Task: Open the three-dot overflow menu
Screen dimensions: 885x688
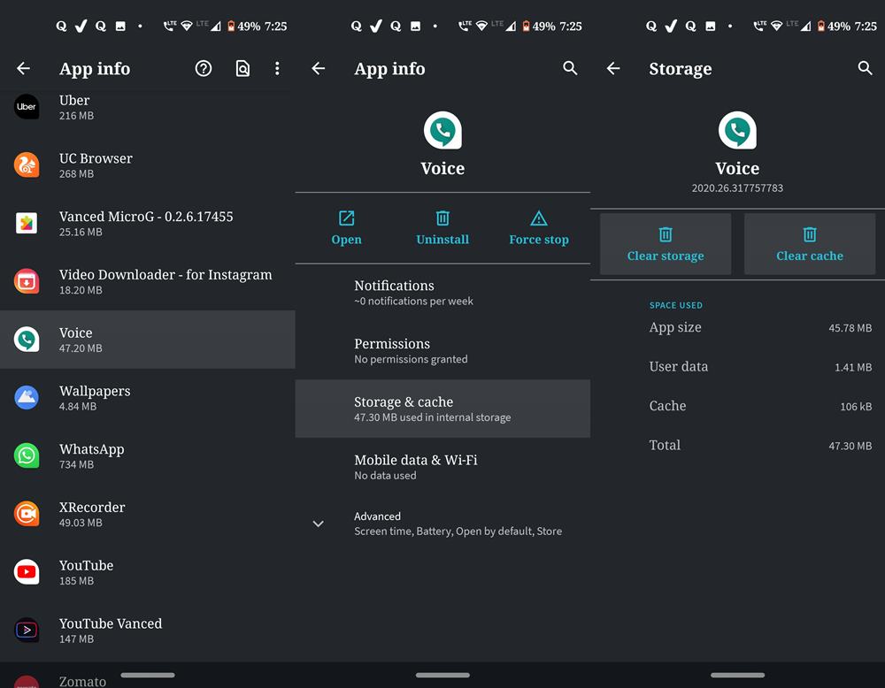Action: (277, 69)
